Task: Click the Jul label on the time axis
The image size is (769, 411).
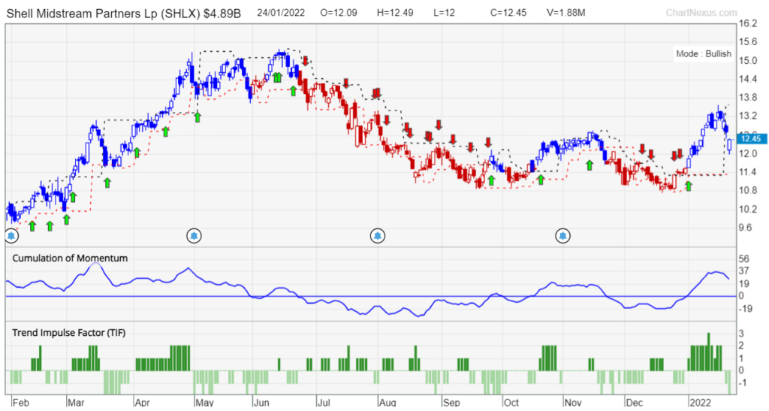Action: point(324,403)
